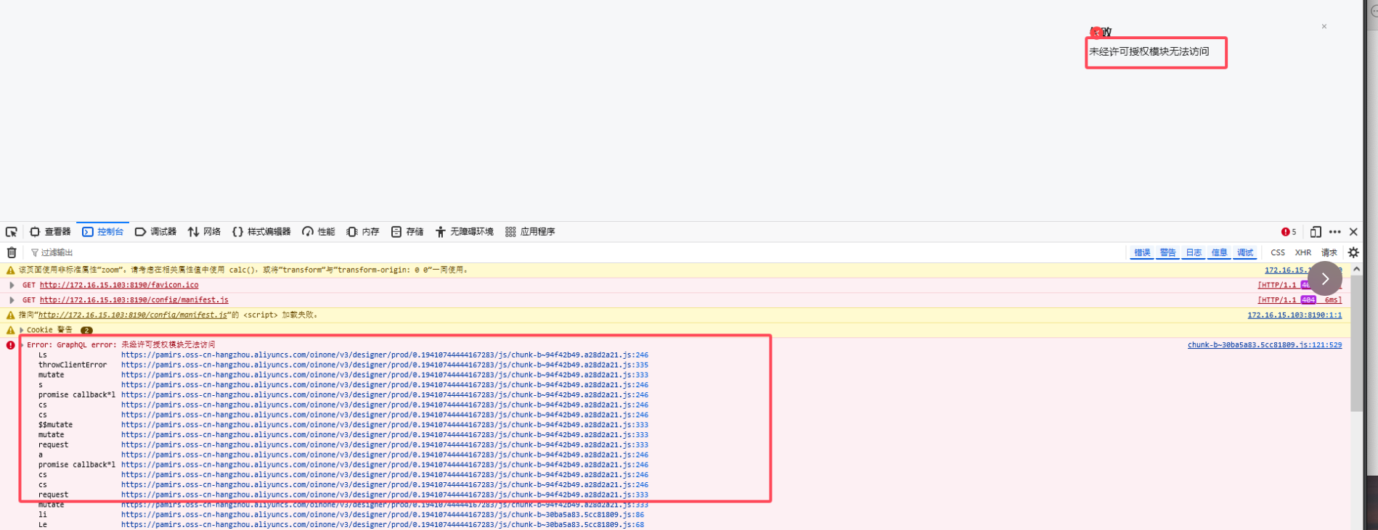Toggle the 错误 errors filter

pyautogui.click(x=1142, y=252)
